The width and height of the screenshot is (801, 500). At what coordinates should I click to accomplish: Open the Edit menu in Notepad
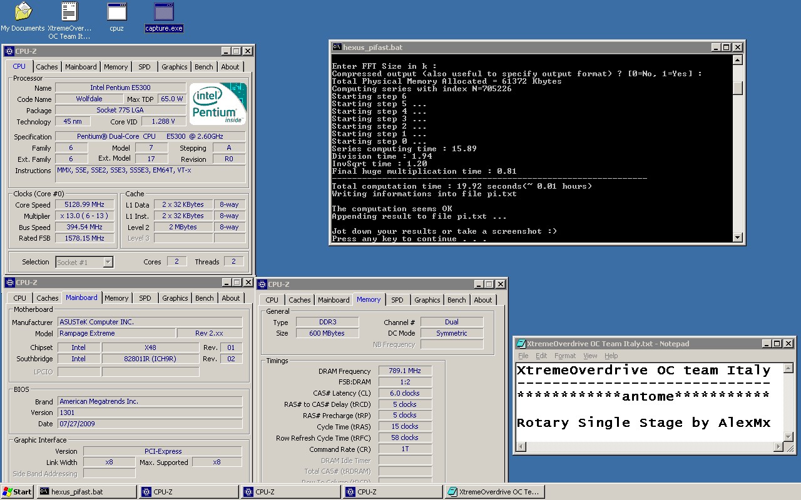pos(541,356)
